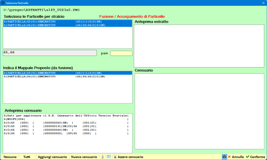Click Aggiungi censuario
The width and height of the screenshot is (267, 160).
click(52, 157)
